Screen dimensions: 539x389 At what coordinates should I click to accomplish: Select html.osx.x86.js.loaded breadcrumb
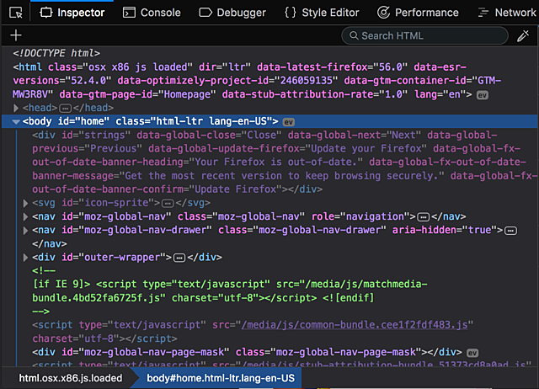coord(71,378)
